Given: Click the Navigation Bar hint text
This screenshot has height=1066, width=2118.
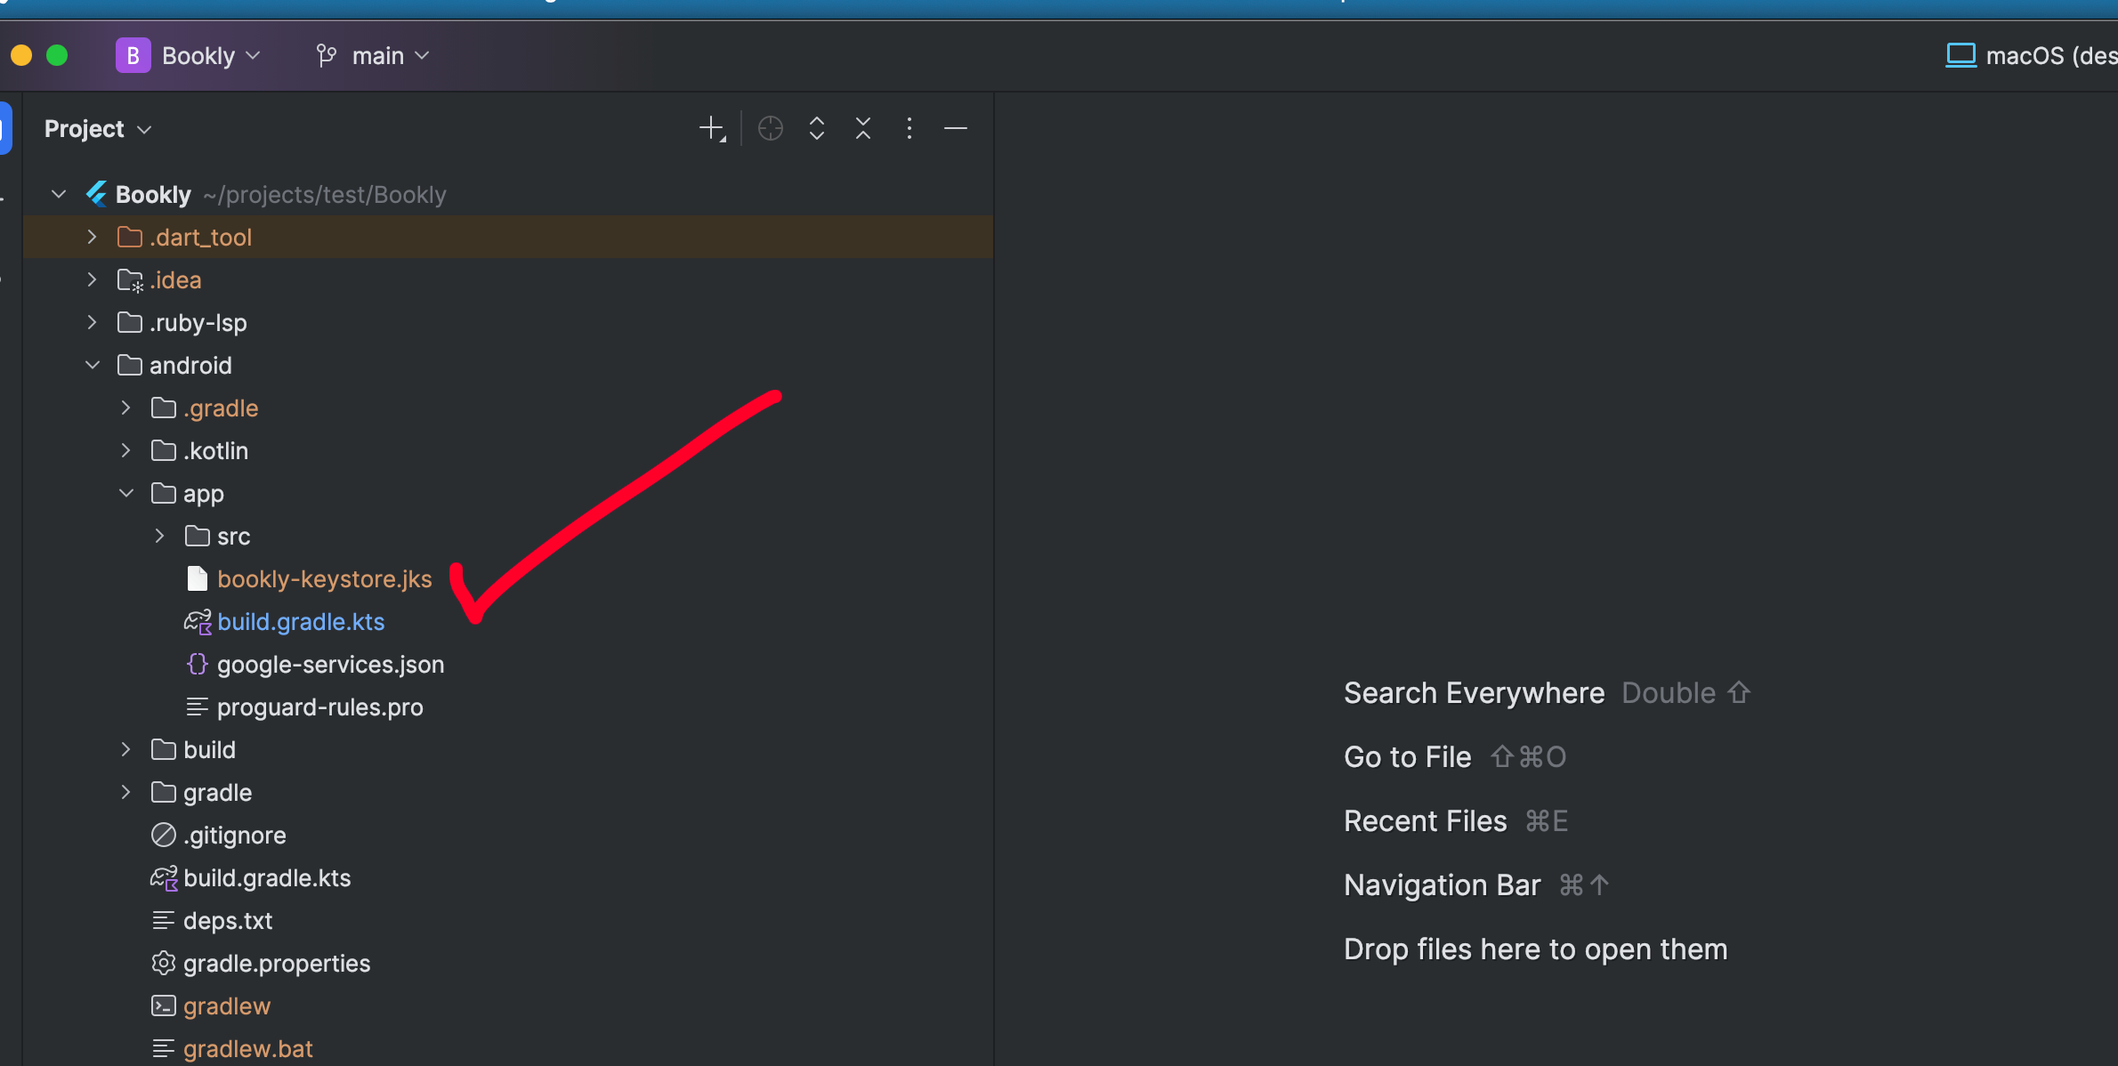Looking at the screenshot, I should (x=1442, y=884).
